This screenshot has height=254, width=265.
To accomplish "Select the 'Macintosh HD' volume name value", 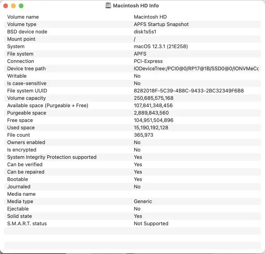I will coord(150,17).
